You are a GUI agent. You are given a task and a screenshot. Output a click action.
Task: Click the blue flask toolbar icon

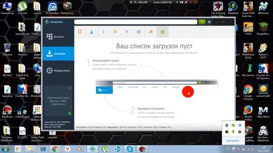92,32
